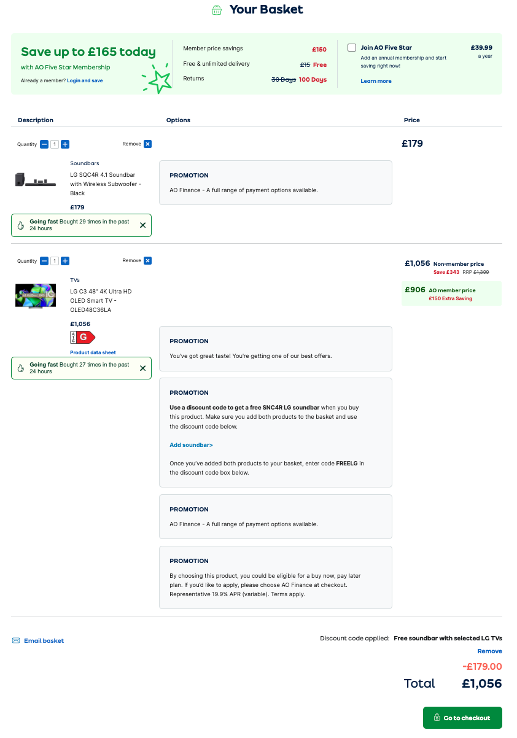The height and width of the screenshot is (738, 517).
Task: Open the LG C3 OLED TV thumbnail
Action: click(x=31, y=295)
